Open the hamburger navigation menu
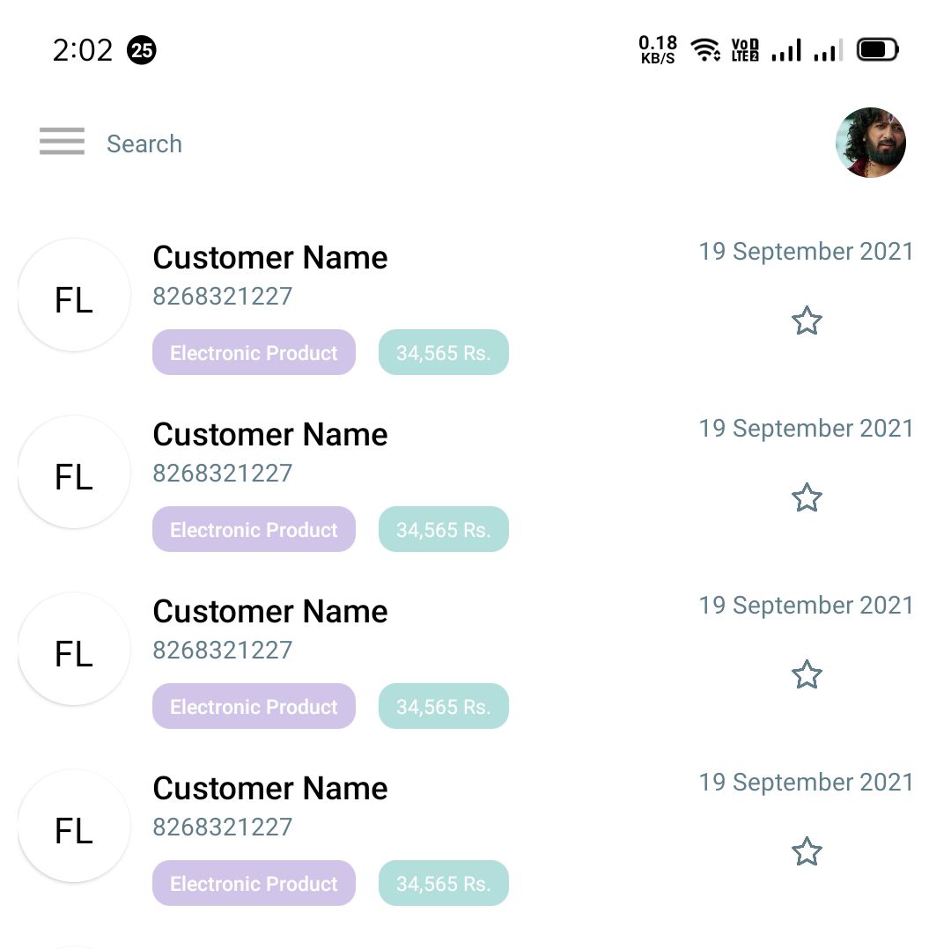The width and height of the screenshot is (951, 949). click(62, 142)
